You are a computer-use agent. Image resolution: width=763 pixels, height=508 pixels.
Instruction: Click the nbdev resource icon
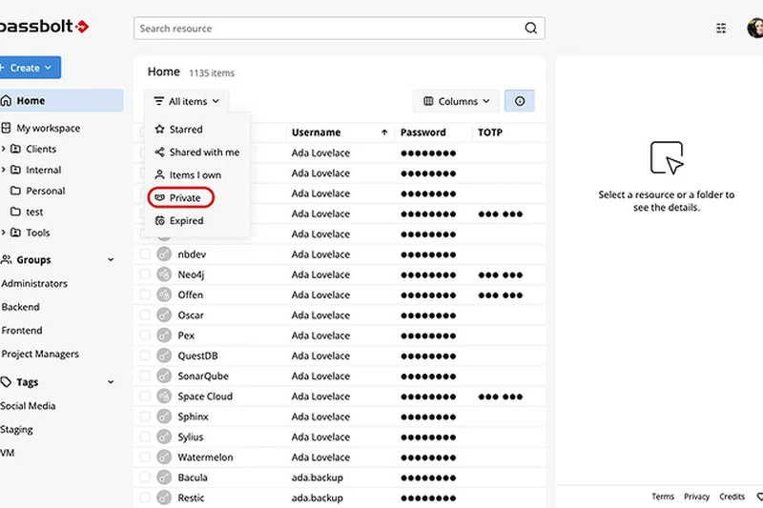(x=164, y=254)
